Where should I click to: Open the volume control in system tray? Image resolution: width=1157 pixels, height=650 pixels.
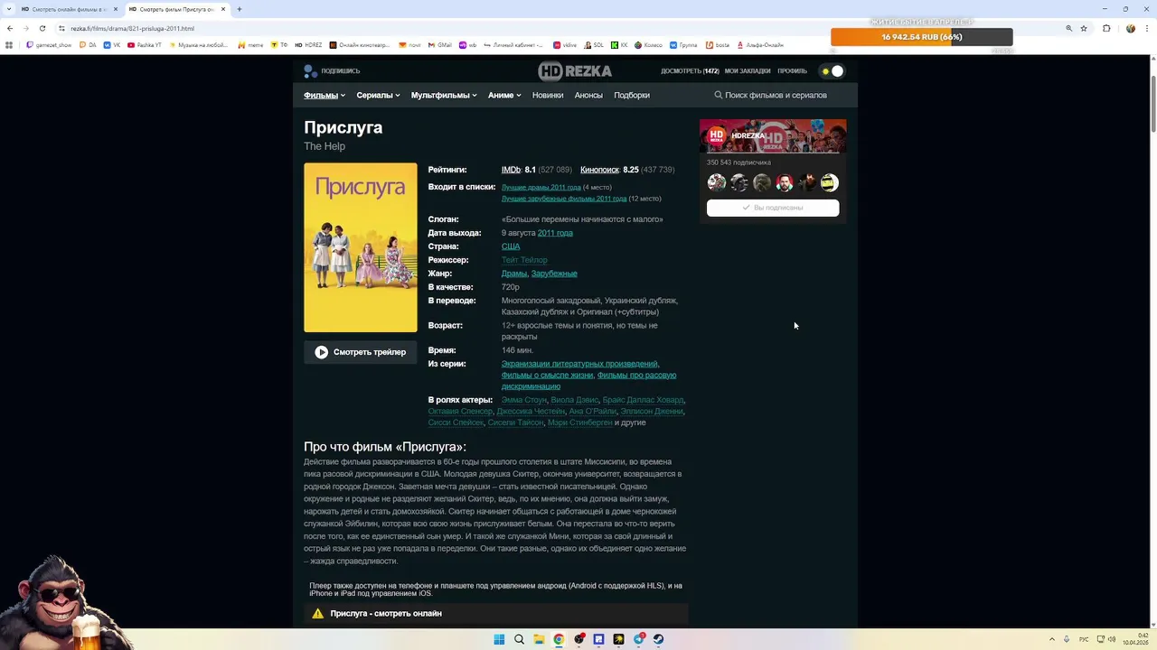coord(1112,639)
